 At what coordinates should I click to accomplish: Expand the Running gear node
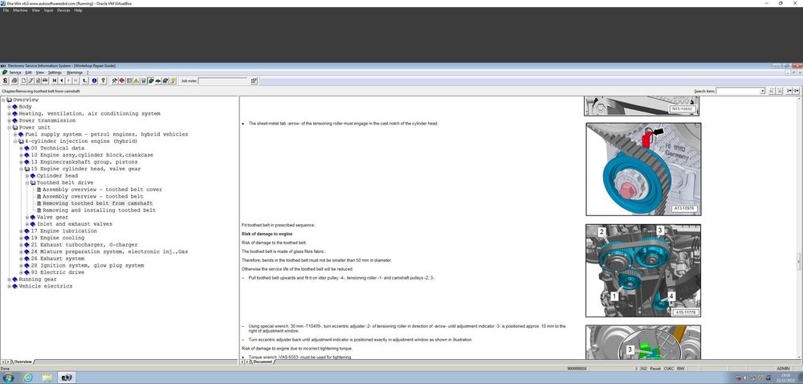coord(9,280)
